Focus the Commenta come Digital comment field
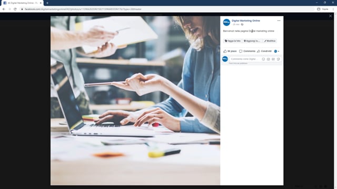337x189 pixels. coord(245,59)
